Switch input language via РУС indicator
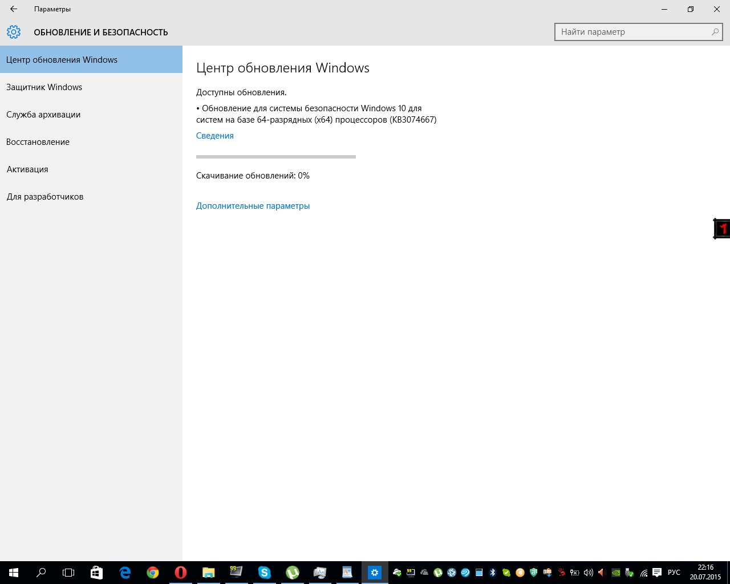The width and height of the screenshot is (730, 584). 674,573
